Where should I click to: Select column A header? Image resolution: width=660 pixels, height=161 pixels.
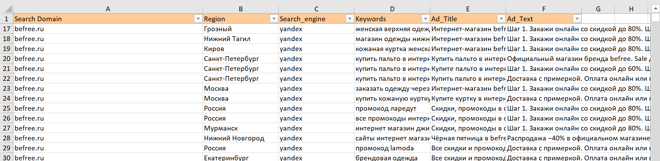(x=108, y=9)
